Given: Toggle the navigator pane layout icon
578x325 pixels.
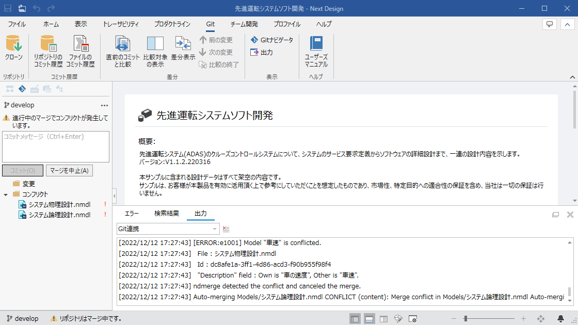Looking at the screenshot, I should (x=355, y=319).
